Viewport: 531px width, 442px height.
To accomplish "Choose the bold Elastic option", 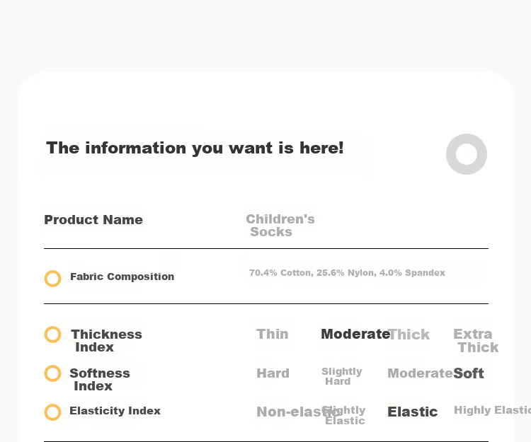I will [413, 412].
